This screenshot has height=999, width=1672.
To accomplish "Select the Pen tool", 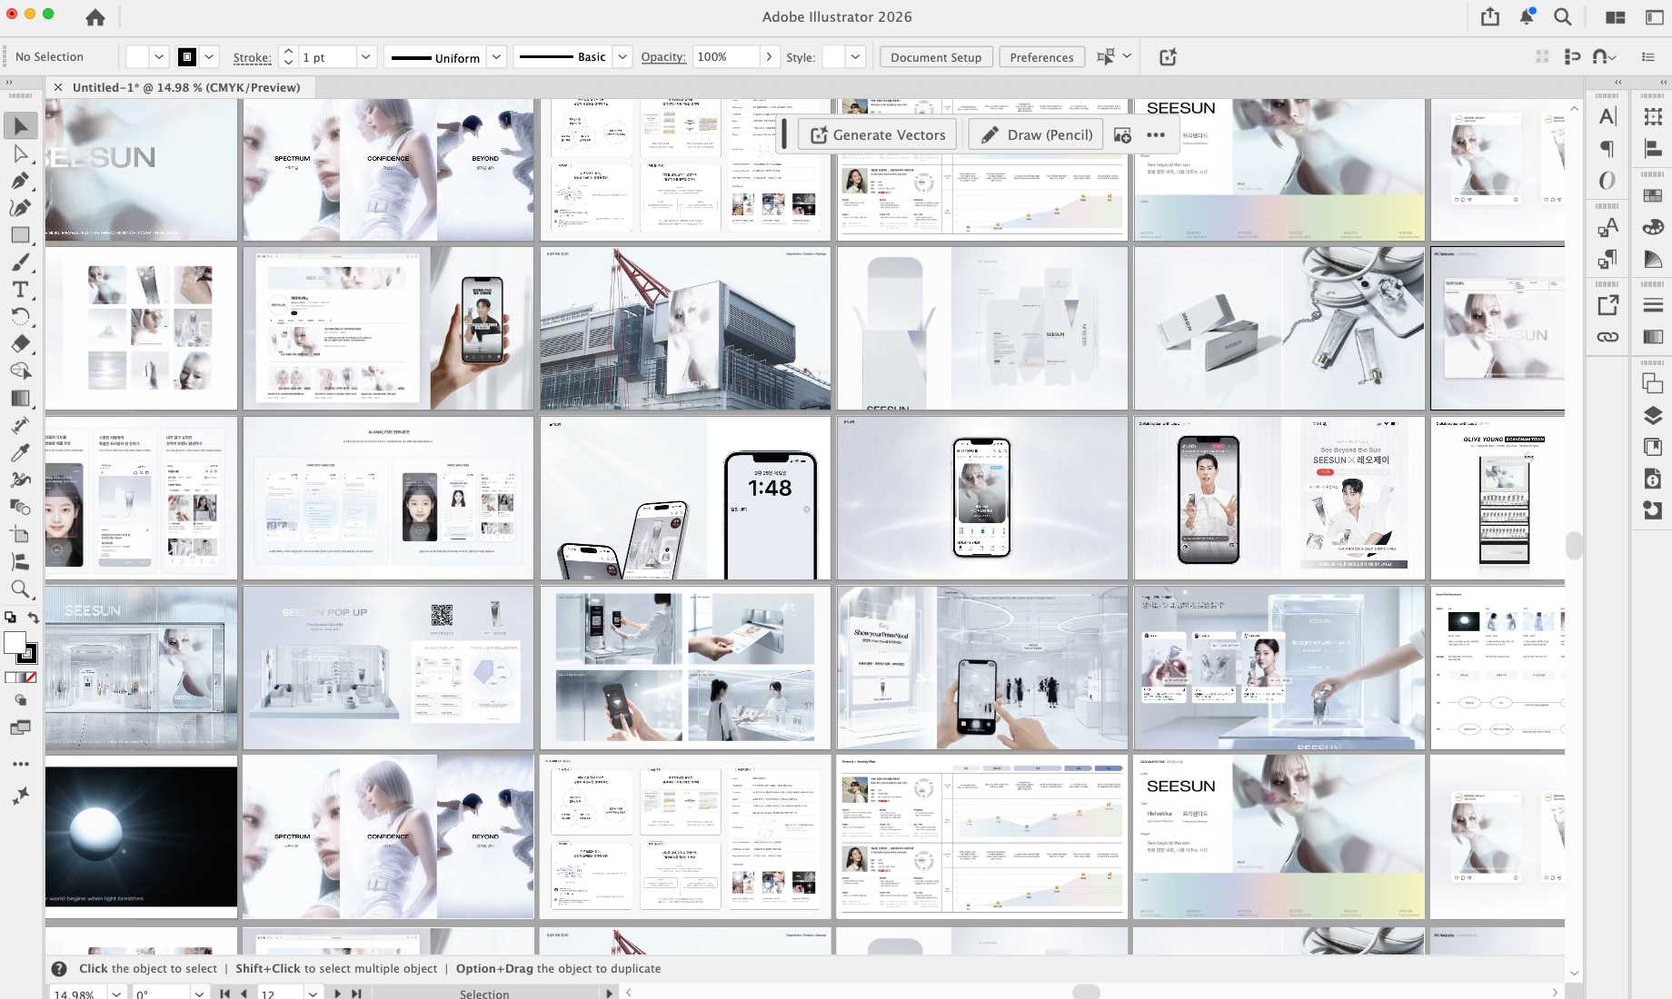I will click(20, 181).
